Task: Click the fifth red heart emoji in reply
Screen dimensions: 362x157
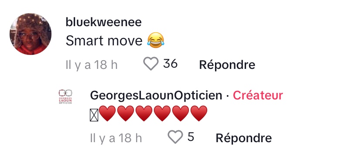Action: pos(181,113)
